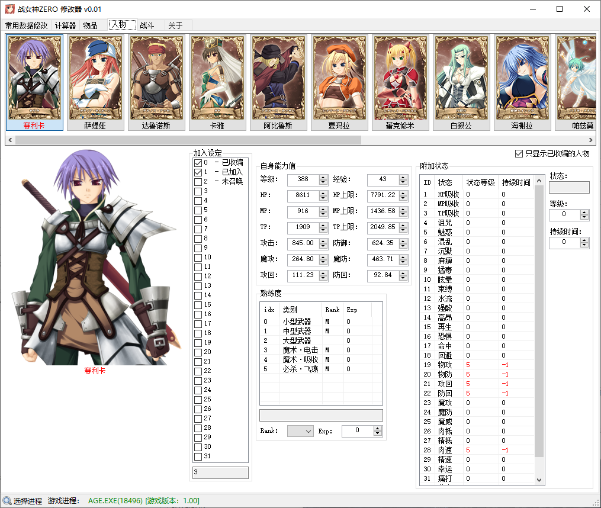Open the 常用数据修改 tab
Screen dimensions: 601x508
pos(26,25)
